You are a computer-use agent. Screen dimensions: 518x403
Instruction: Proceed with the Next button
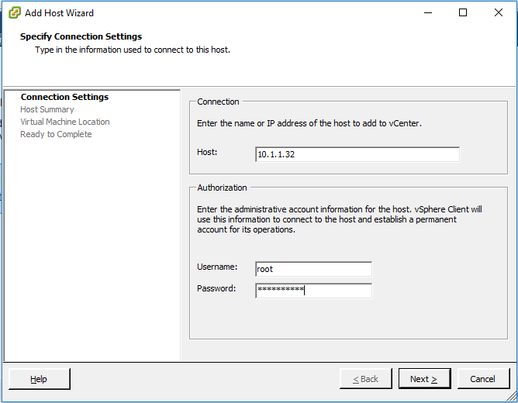[424, 379]
